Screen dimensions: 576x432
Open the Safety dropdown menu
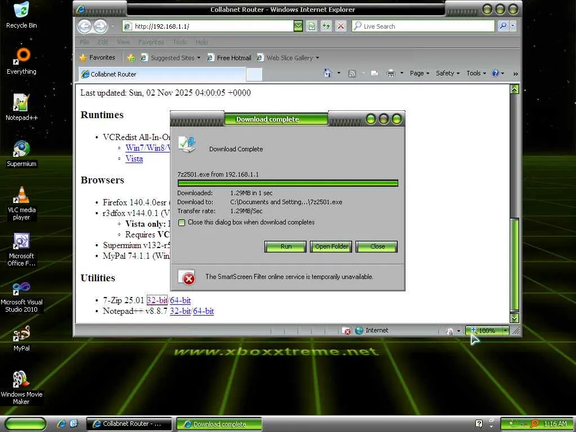pos(448,73)
